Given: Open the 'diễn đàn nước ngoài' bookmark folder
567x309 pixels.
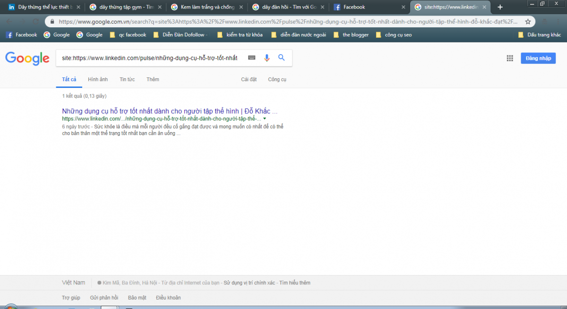Looking at the screenshot, I should (x=298, y=34).
